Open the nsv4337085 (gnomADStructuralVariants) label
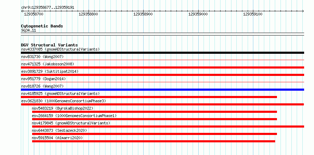314x155 pixels. [60, 49]
